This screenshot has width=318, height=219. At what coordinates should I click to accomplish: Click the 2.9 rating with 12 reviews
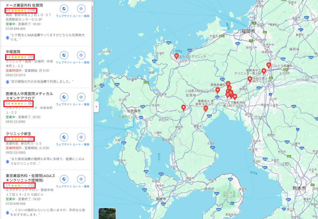(19, 185)
